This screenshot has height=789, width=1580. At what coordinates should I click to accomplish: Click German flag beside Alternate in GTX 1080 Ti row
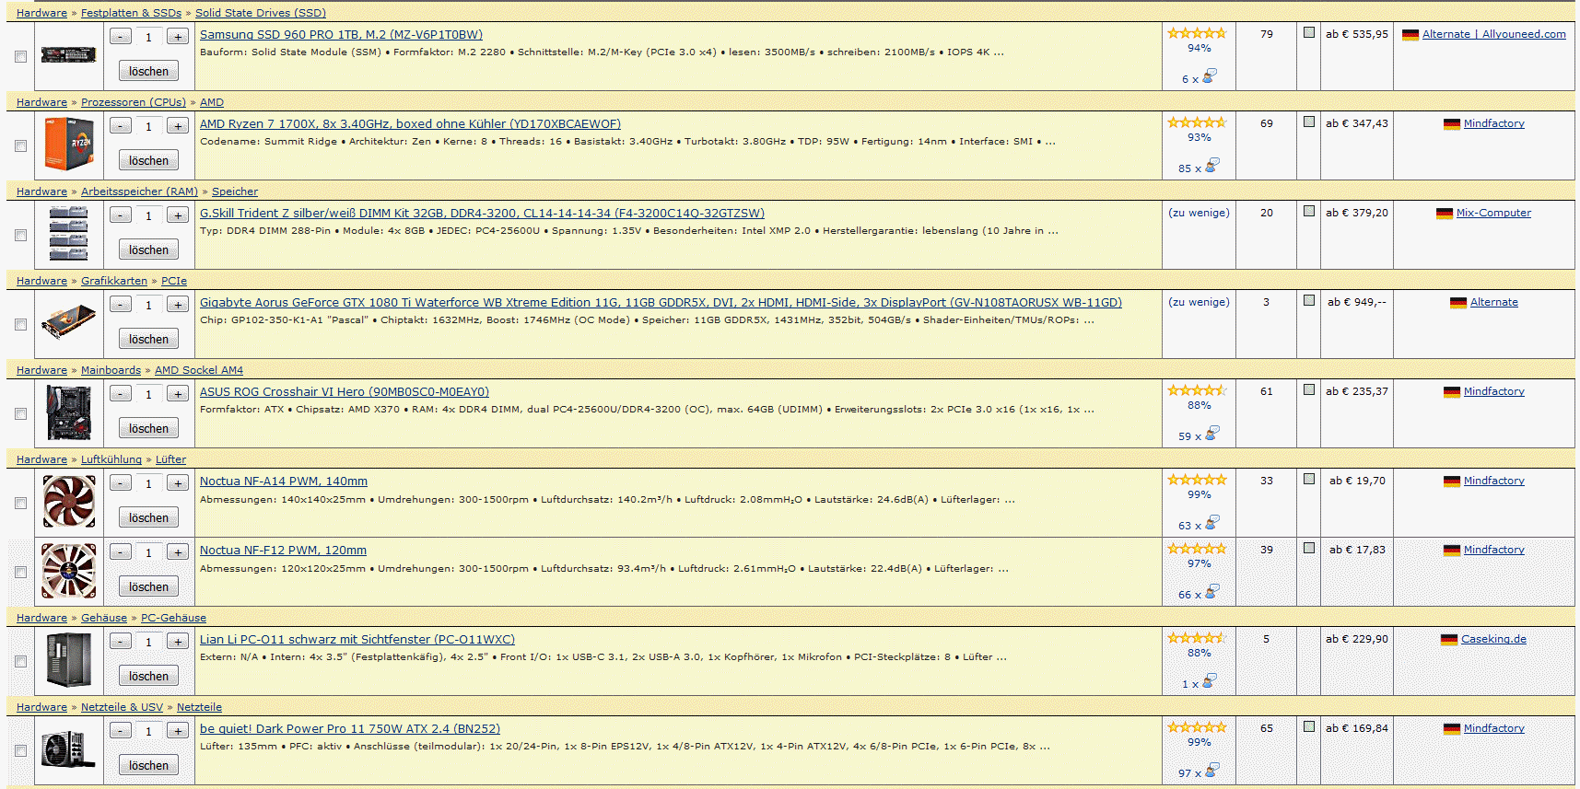coord(1457,303)
